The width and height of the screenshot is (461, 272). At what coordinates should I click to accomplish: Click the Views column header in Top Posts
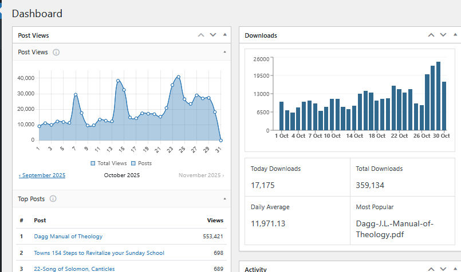click(x=215, y=220)
